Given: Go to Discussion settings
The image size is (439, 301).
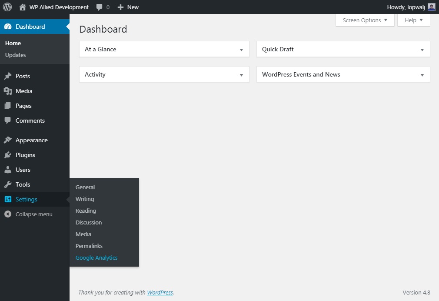Looking at the screenshot, I should (89, 223).
